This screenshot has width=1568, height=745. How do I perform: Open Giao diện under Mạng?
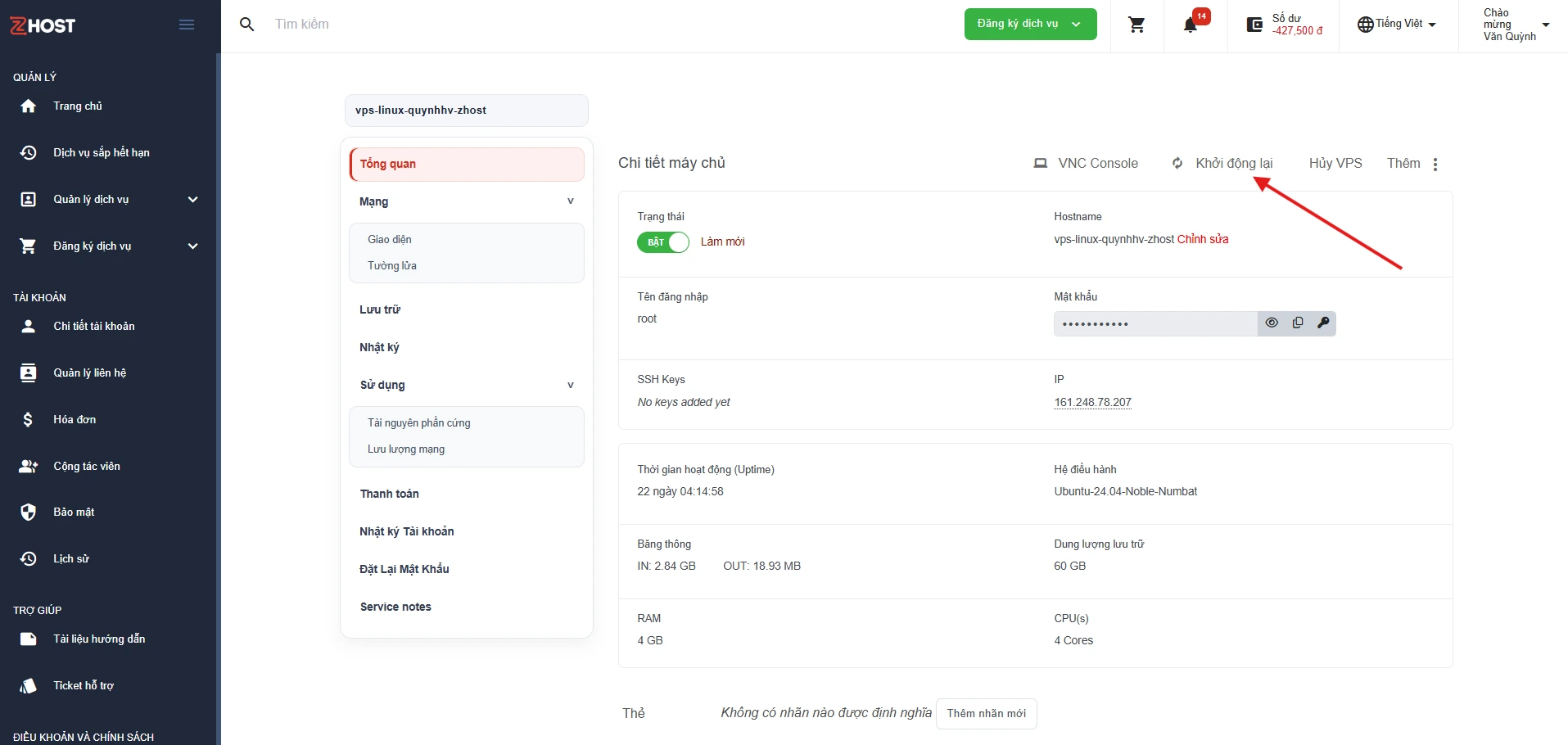pyautogui.click(x=390, y=239)
